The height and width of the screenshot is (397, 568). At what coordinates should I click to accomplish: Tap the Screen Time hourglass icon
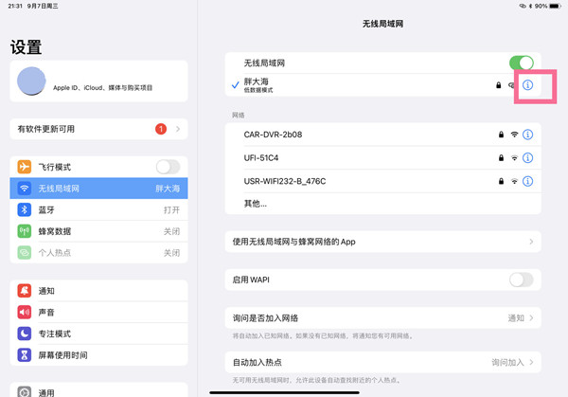pos(25,355)
